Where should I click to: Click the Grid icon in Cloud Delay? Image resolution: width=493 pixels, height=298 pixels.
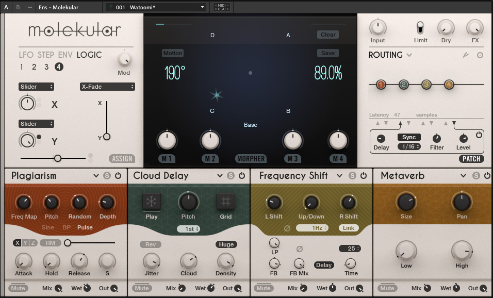pyautogui.click(x=225, y=201)
